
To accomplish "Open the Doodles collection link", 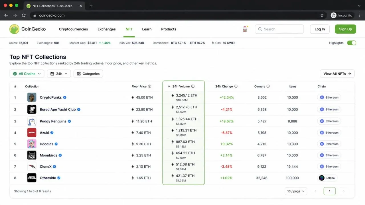I will tap(46, 144).
